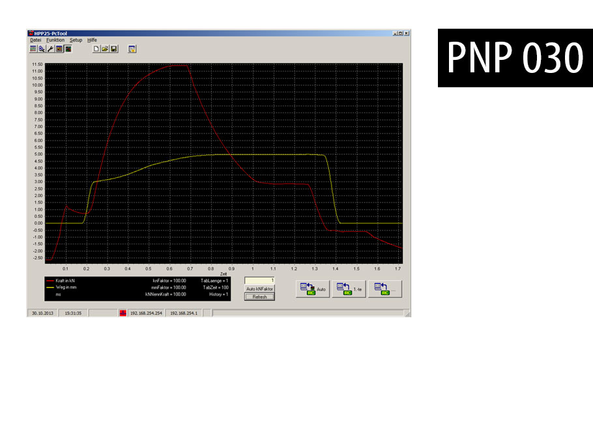This screenshot has height=430, width=593.
Task: Toggle the curve graph view icon
Action: click(x=68, y=49)
